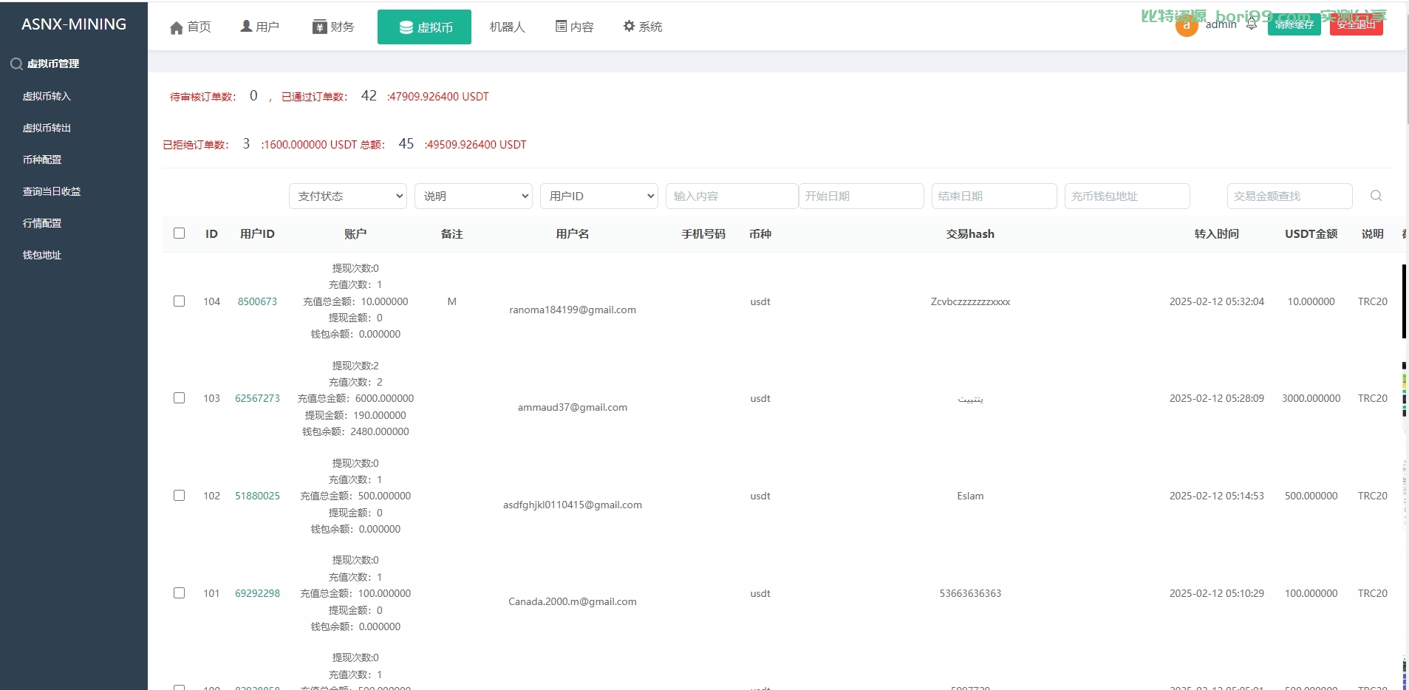This screenshot has width=1409, height=690.
Task: Click the search magnifier icon beside the amount field
Action: 1376,196
